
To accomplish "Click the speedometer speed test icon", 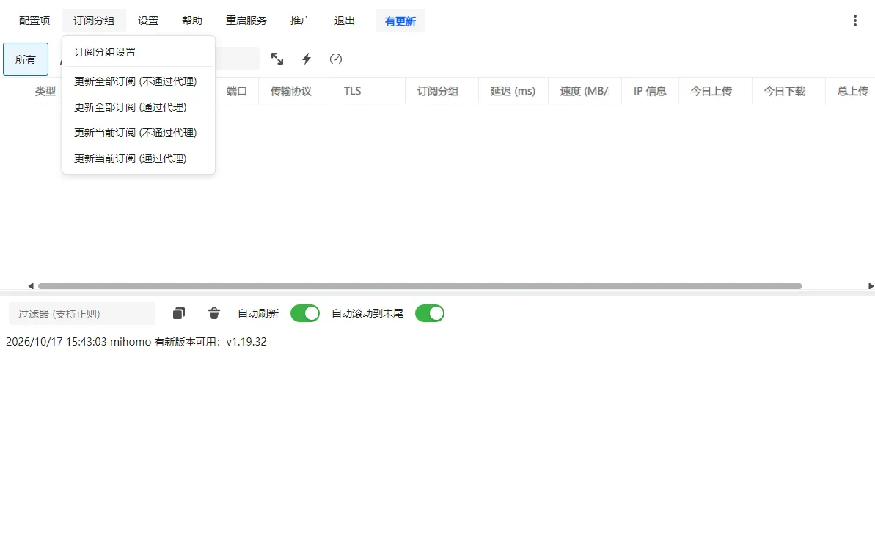I will point(336,59).
